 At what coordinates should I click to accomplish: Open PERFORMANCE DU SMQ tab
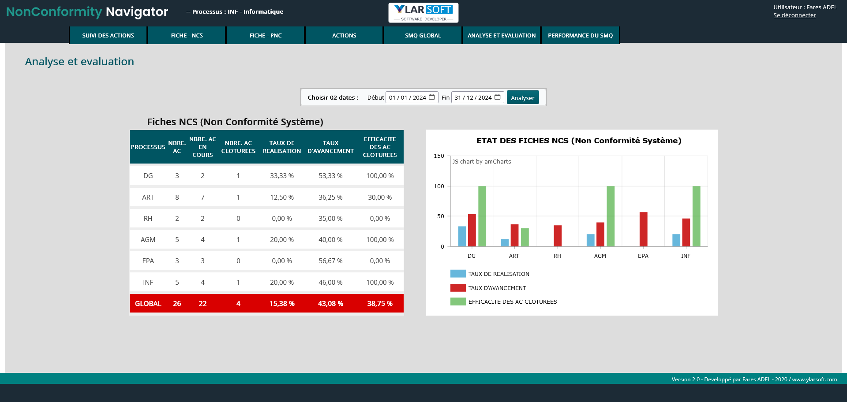pos(581,35)
